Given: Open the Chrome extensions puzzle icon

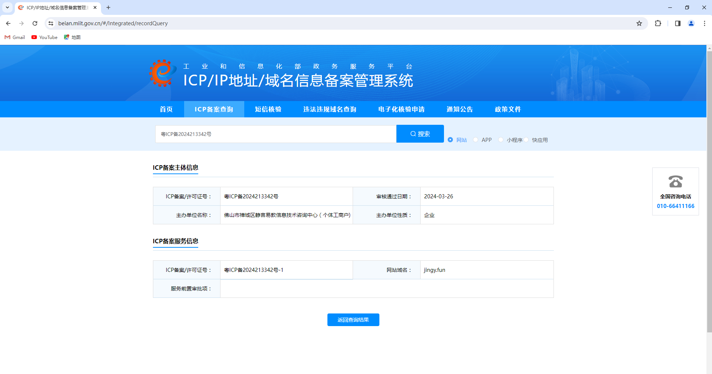Looking at the screenshot, I should pyautogui.click(x=658, y=23).
